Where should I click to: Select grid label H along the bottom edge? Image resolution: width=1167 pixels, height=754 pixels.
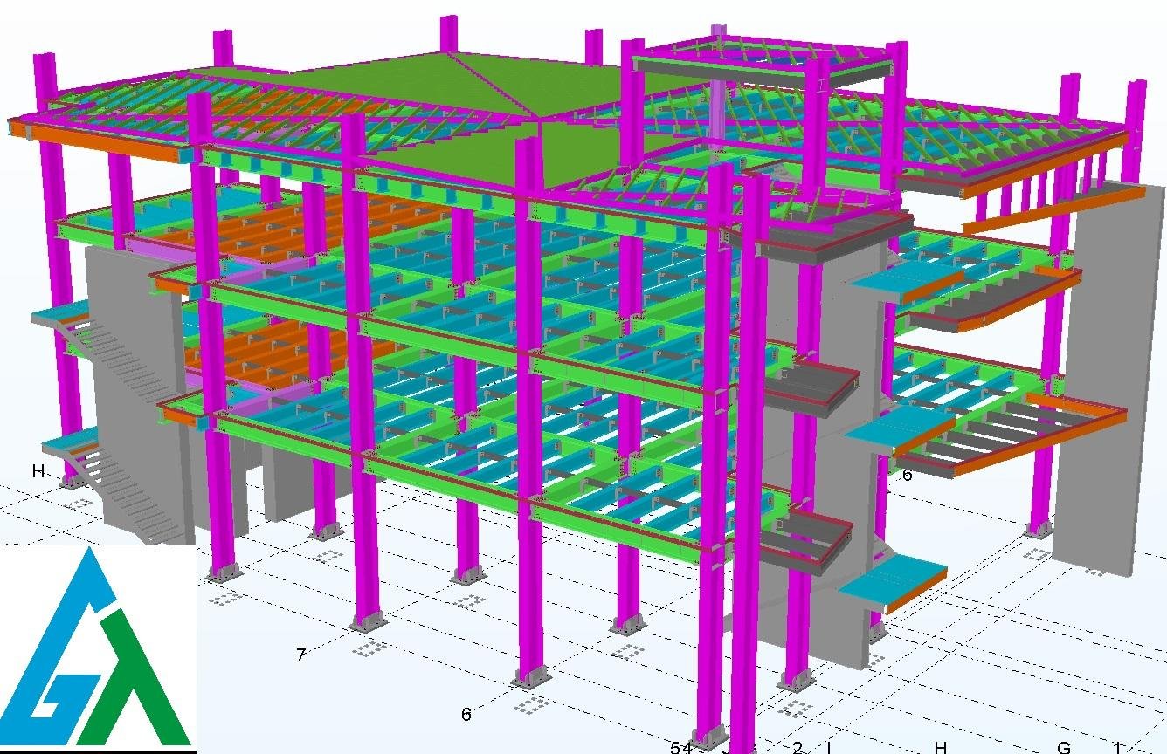click(x=941, y=747)
